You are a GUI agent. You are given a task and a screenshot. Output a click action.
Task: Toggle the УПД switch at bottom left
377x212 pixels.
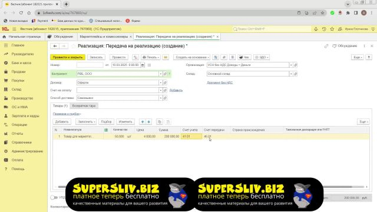click(54, 197)
